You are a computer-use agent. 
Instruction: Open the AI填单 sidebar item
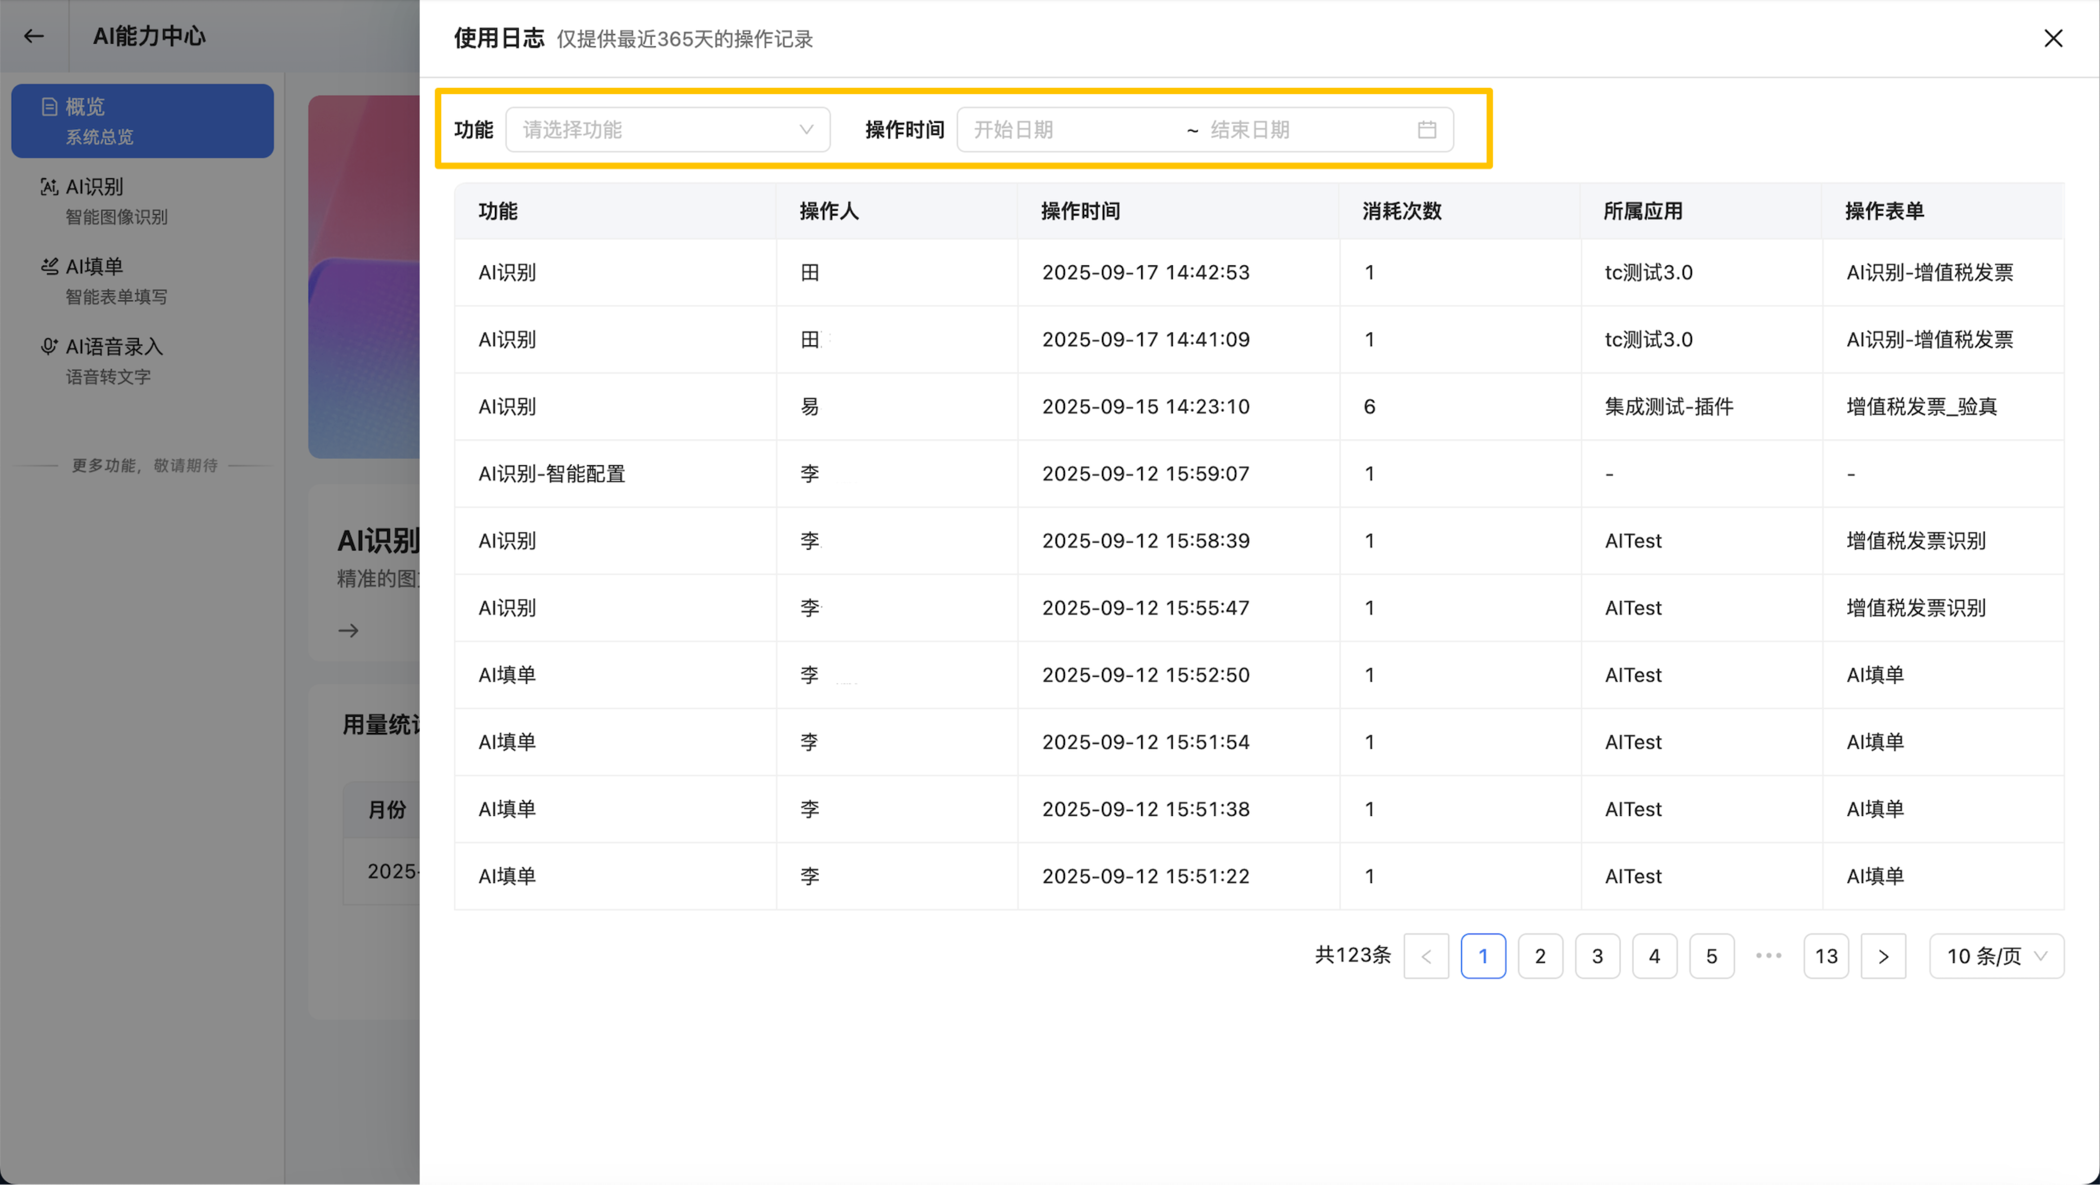pos(94,267)
